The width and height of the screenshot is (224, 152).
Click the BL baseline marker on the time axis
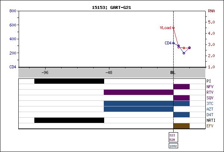pos(173,72)
